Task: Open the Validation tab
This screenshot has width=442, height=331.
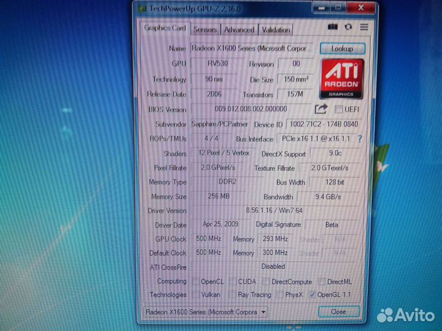Action: (276, 29)
